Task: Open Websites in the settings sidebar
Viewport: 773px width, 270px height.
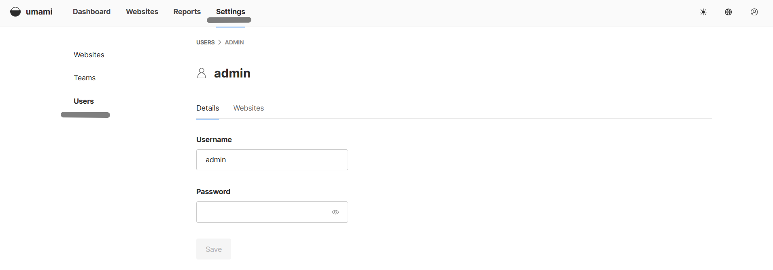Action: [89, 55]
